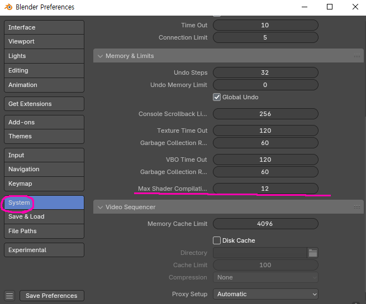This screenshot has height=304, width=366.
Task: Switch to File Paths section
Action: (x=44, y=231)
